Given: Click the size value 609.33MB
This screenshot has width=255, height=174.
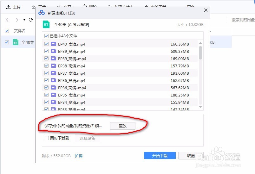Looking at the screenshot, I should coord(180,51).
